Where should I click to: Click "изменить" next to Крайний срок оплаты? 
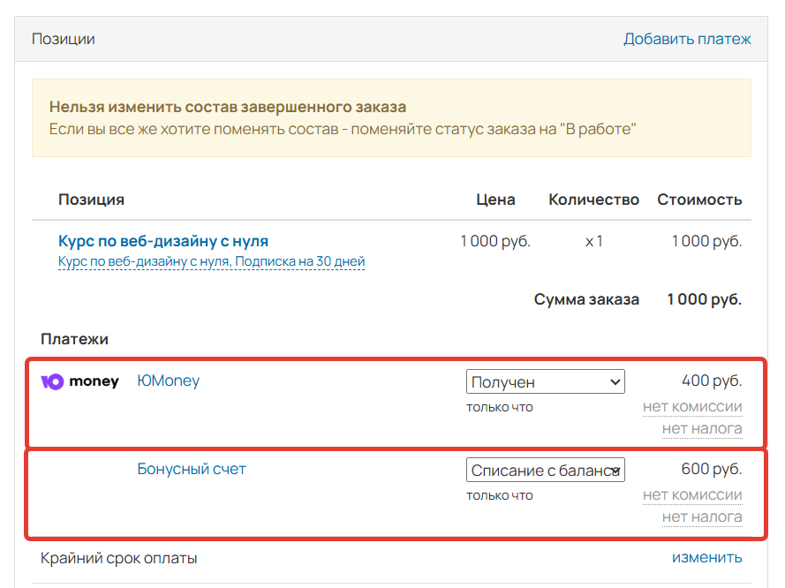[707, 557]
